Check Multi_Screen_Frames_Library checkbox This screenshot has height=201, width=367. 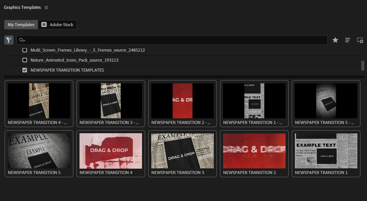point(25,50)
